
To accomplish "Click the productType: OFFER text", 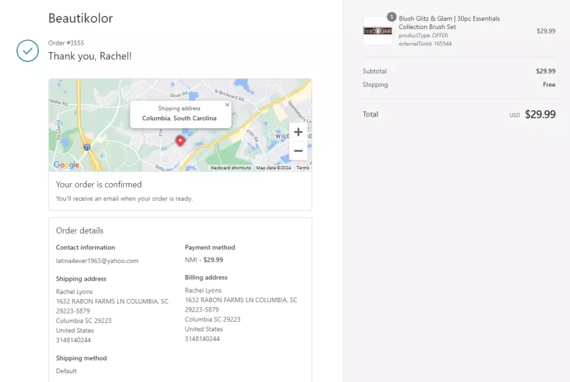I will [x=423, y=35].
